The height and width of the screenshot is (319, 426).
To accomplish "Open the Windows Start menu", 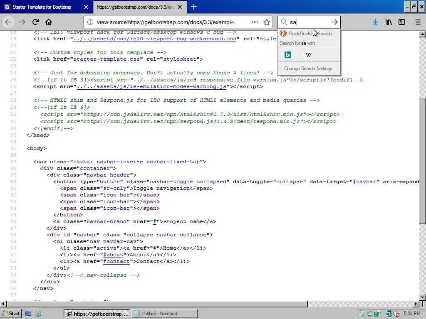I will [11, 314].
